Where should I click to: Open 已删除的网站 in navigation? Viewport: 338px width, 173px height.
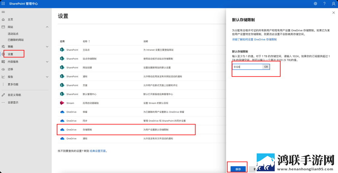(16, 40)
